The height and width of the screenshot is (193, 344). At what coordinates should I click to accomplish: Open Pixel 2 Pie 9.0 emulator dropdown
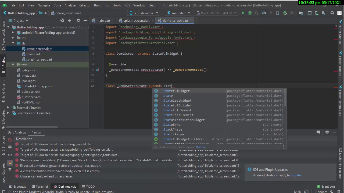[216, 13]
